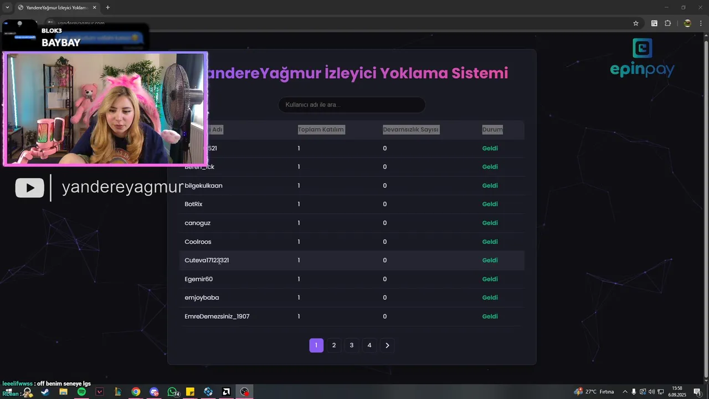Open Valorant from the taskbar
The image size is (709, 399).
point(100,392)
